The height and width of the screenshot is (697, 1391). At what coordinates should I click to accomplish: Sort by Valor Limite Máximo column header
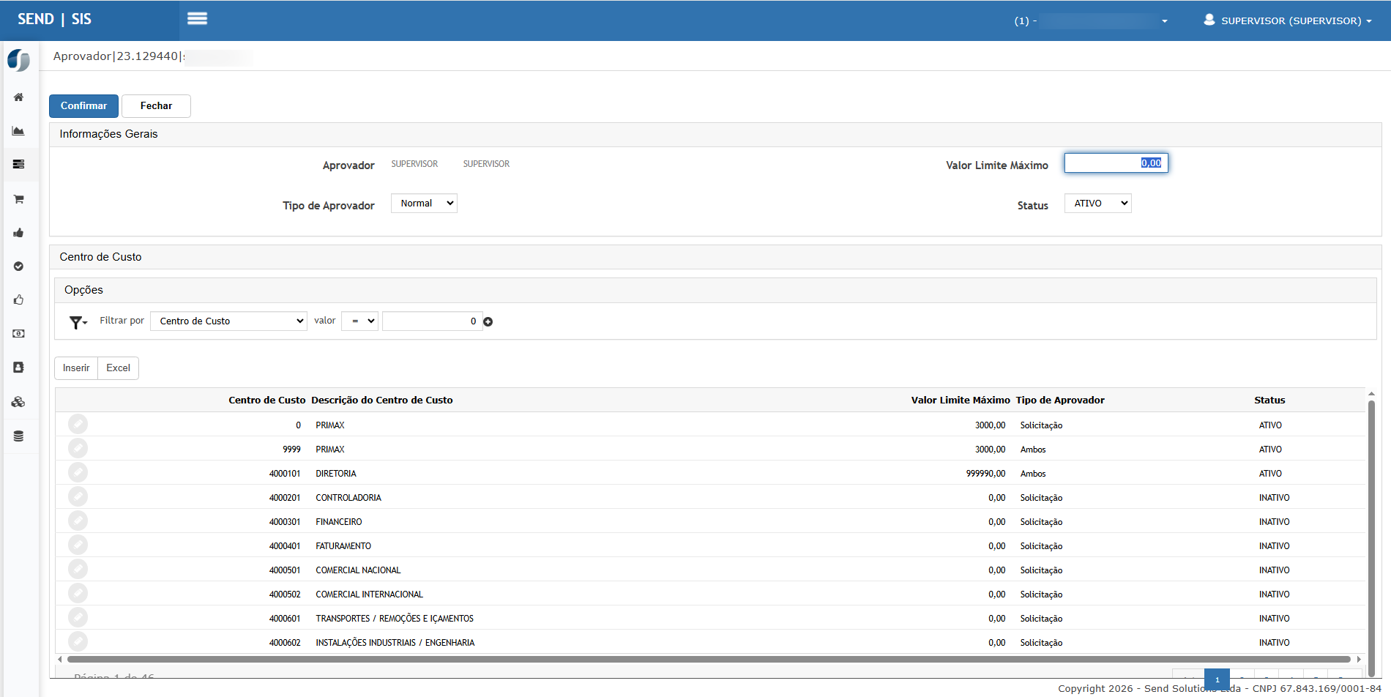(960, 400)
